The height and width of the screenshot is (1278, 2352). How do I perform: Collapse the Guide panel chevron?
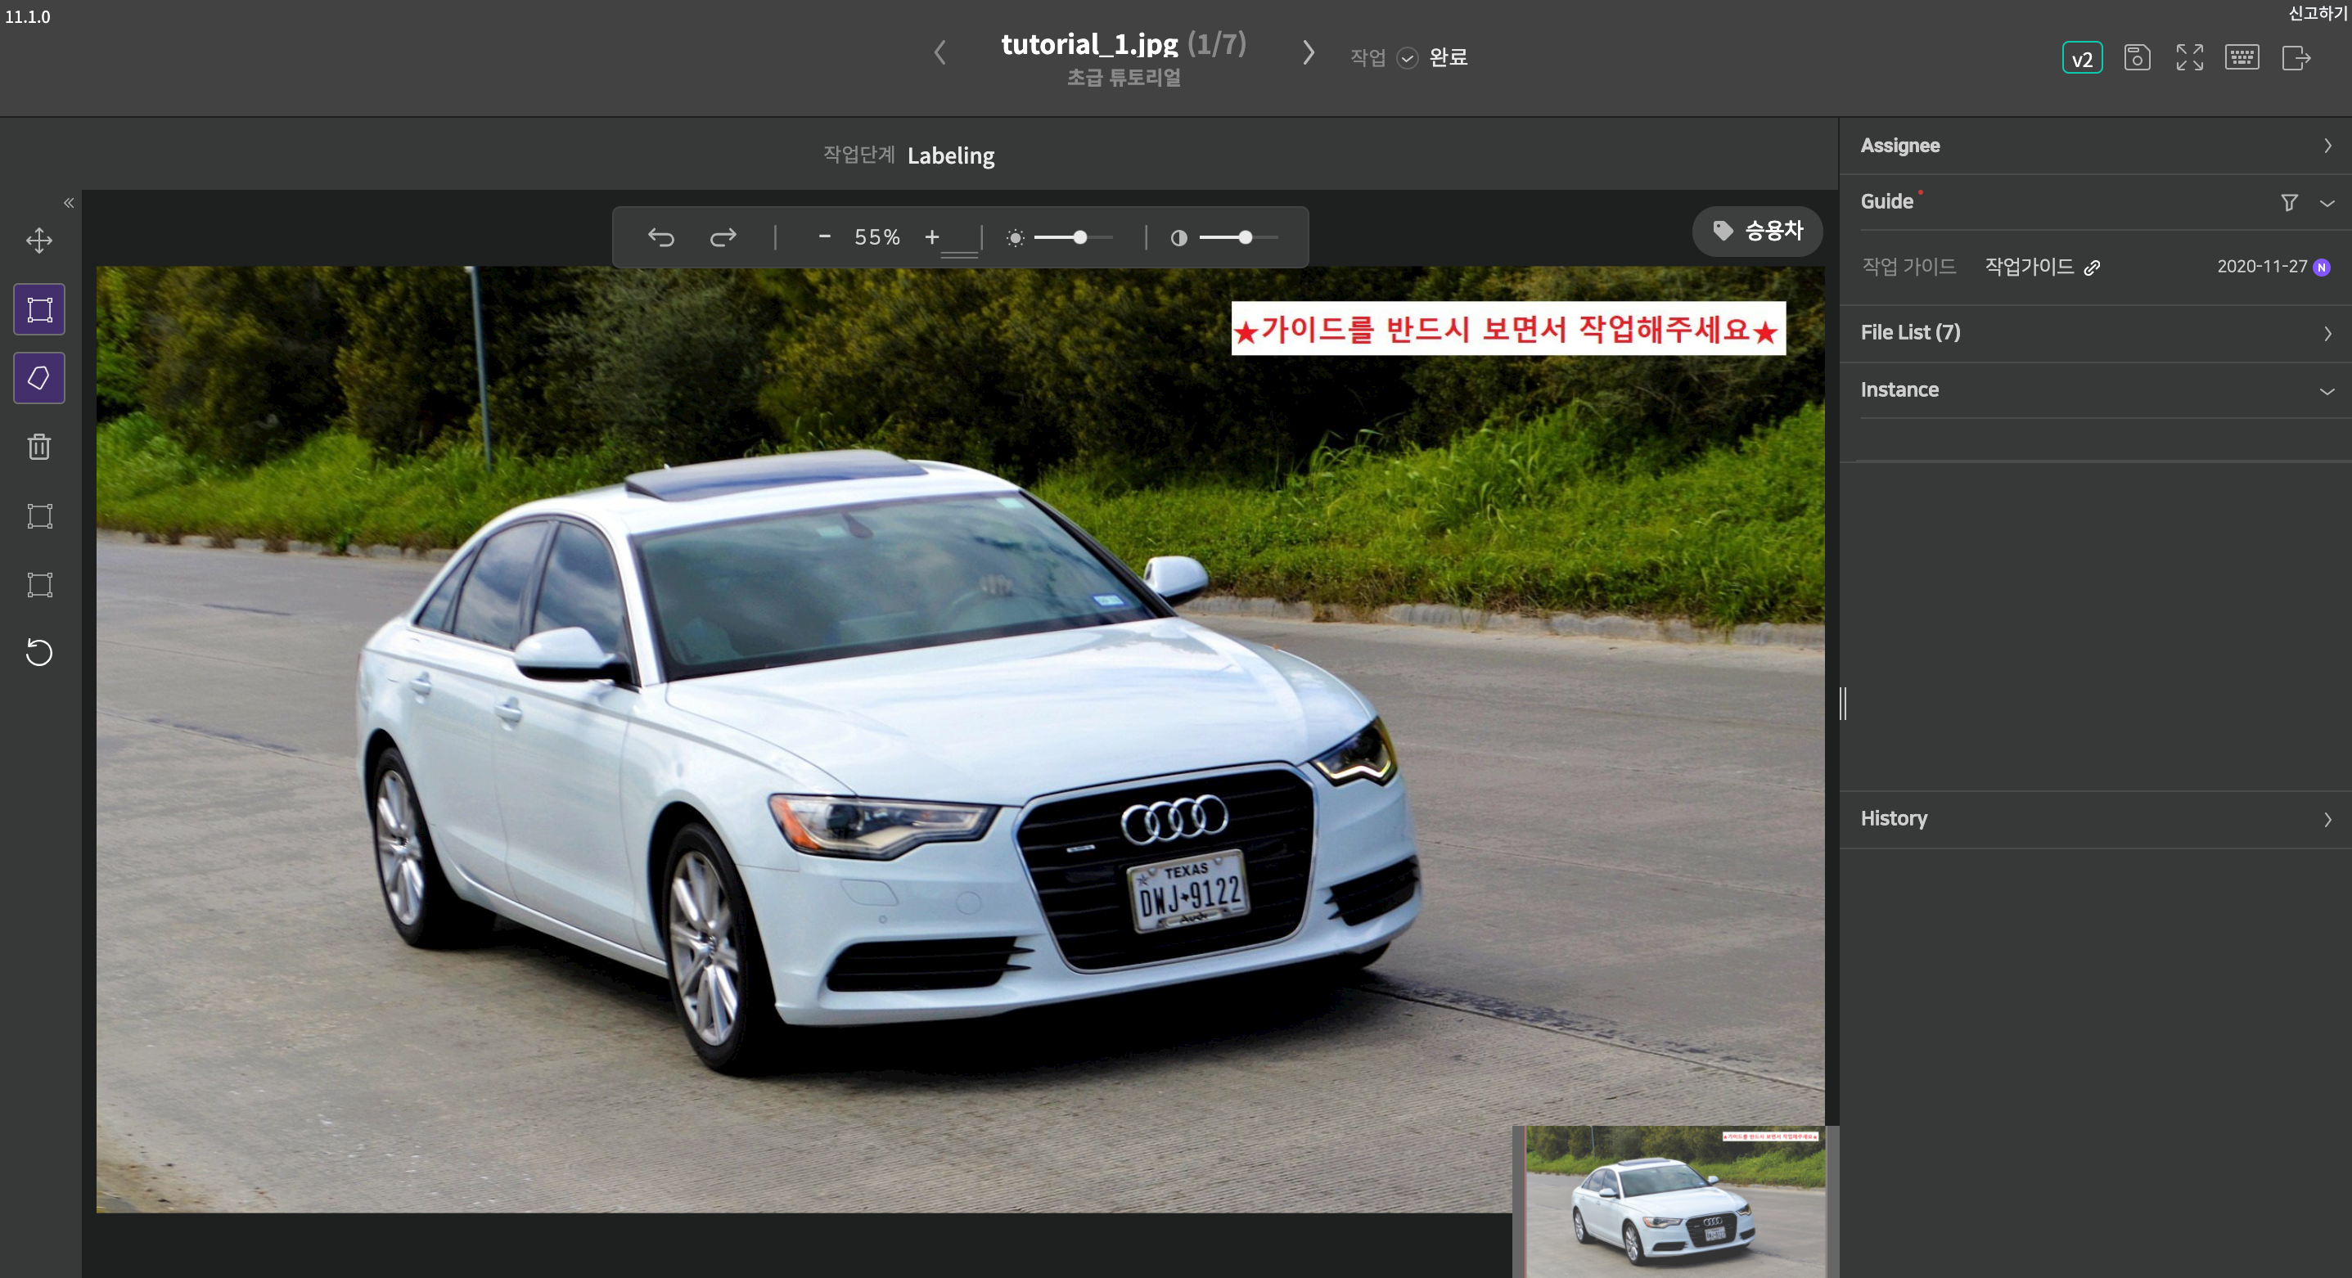2327,203
